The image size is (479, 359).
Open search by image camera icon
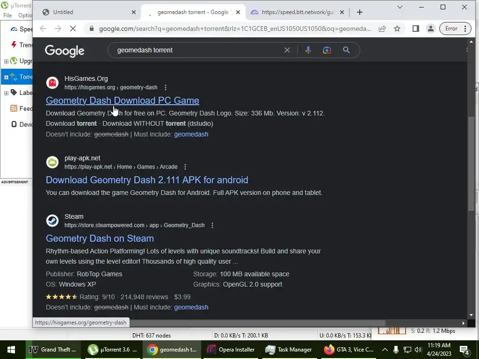pyautogui.click(x=327, y=50)
